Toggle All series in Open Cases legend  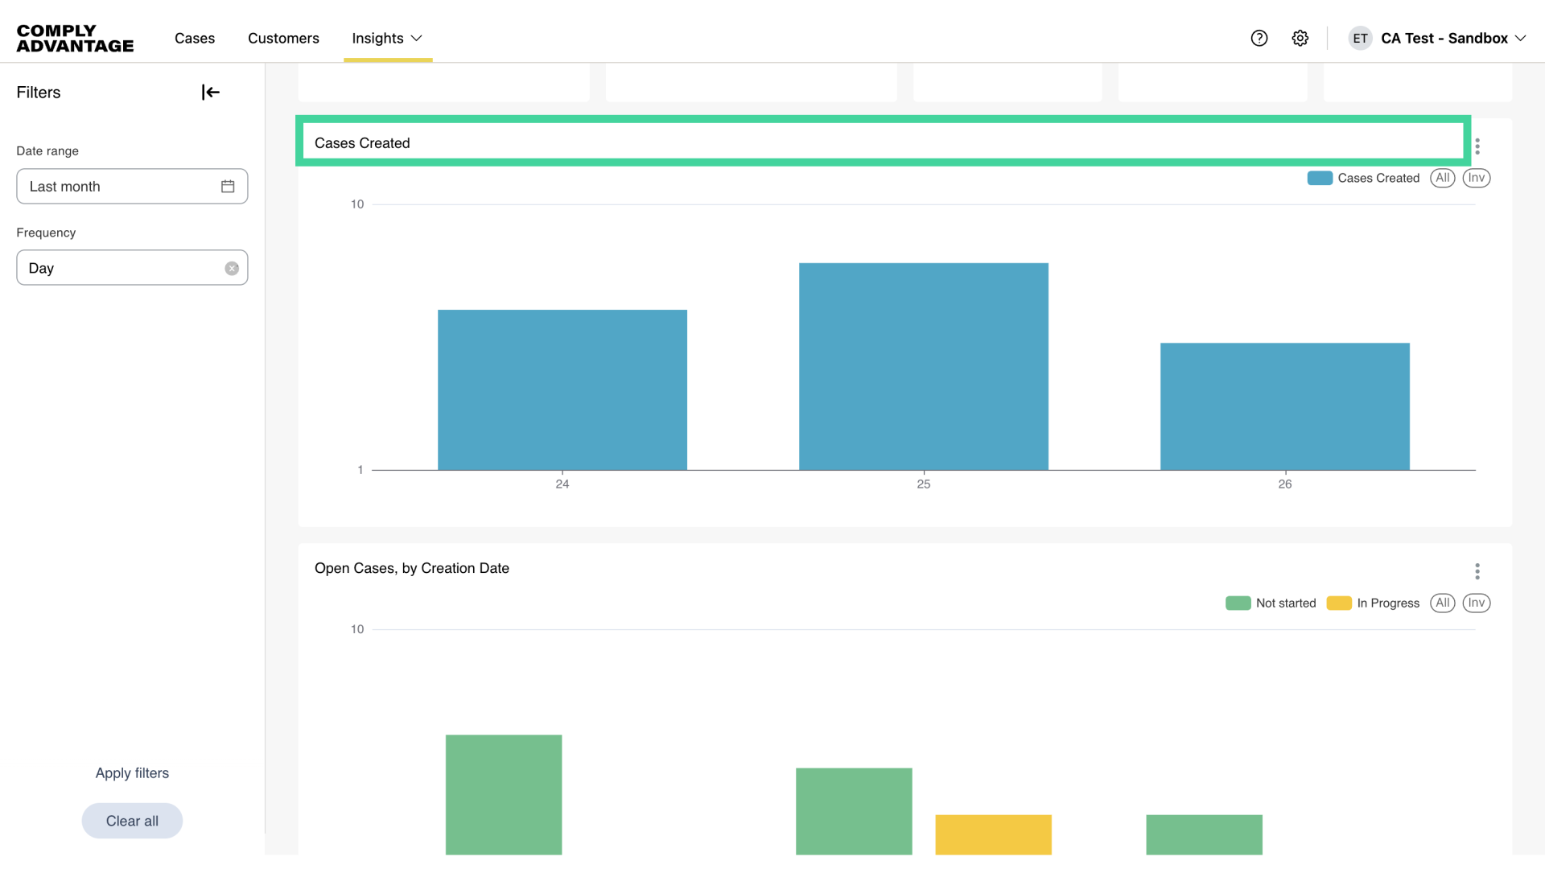(1442, 603)
